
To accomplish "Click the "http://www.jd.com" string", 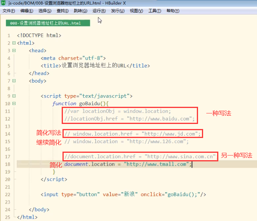I will tap(170, 134).
